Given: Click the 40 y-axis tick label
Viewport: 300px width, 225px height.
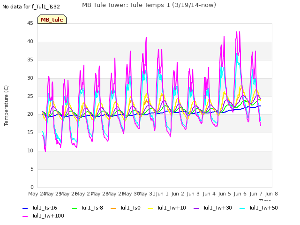Looking at the screenshot, I should (x=30, y=42).
